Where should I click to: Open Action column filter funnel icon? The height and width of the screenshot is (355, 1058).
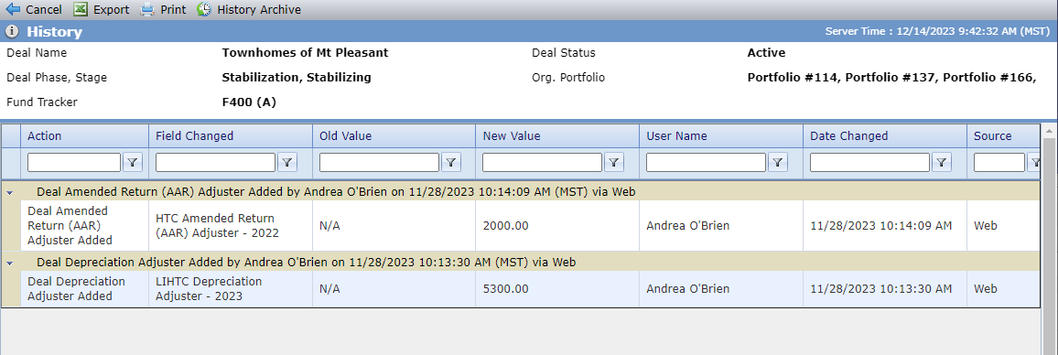[132, 162]
